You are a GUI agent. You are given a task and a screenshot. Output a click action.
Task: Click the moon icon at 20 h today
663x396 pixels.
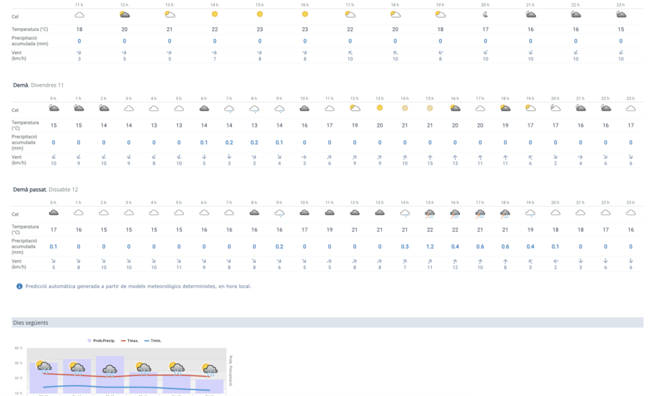point(485,14)
